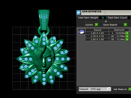
Task: Click the Gem Reporter panel icon
Action: pos(78,13)
